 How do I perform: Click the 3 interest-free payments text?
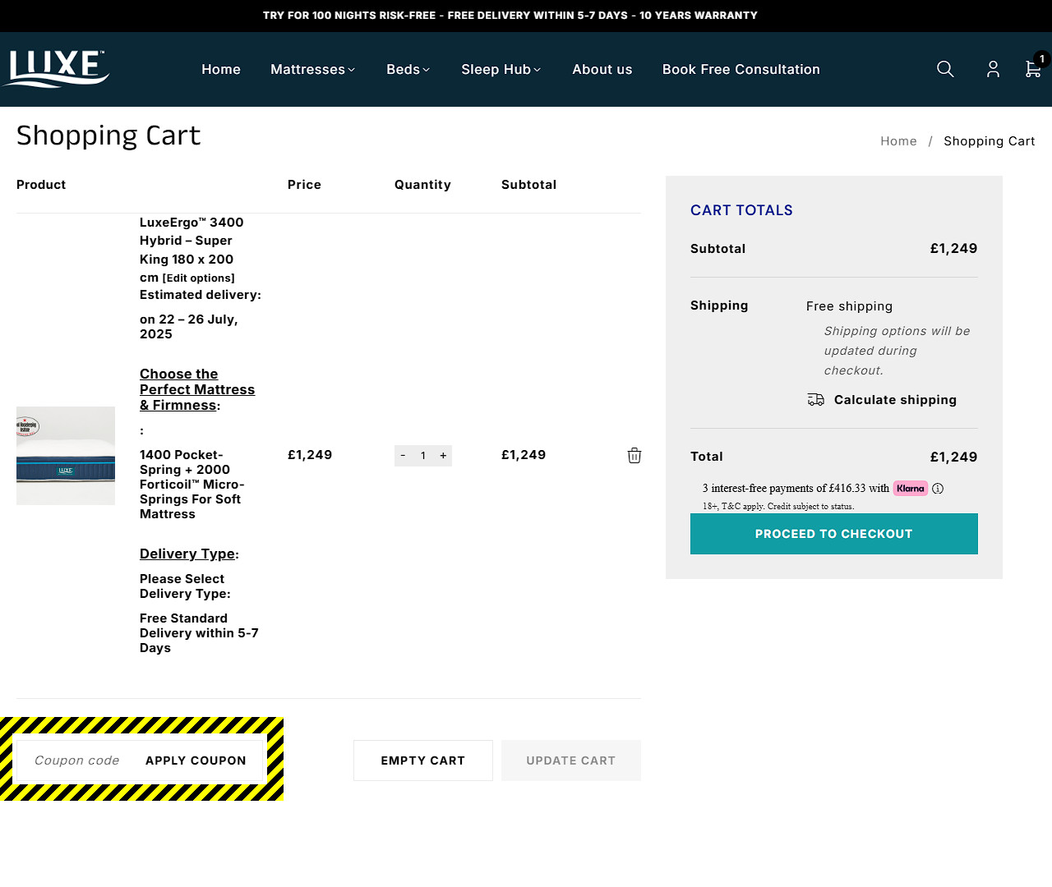[796, 489]
